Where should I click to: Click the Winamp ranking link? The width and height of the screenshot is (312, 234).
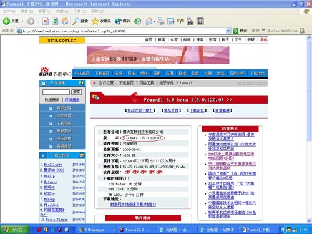(x=49, y=199)
